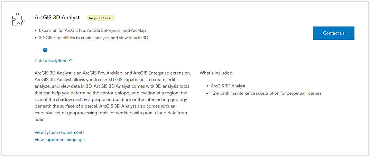Click the Hide description link text
370x157 pixels.
pyautogui.click(x=50, y=61)
